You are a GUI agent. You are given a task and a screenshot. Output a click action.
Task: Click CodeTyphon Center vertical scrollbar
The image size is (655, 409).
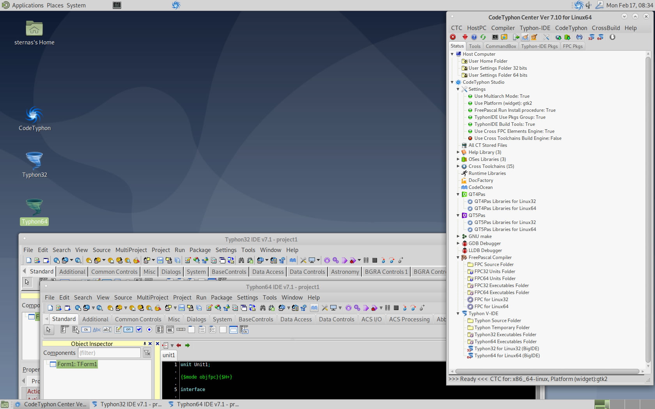click(648, 210)
